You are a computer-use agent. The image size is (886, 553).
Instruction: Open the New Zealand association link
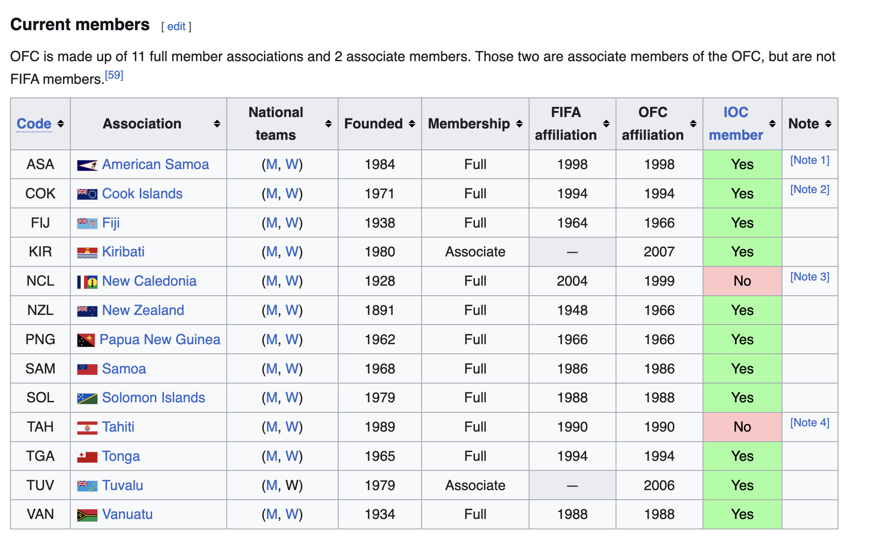[x=143, y=311]
